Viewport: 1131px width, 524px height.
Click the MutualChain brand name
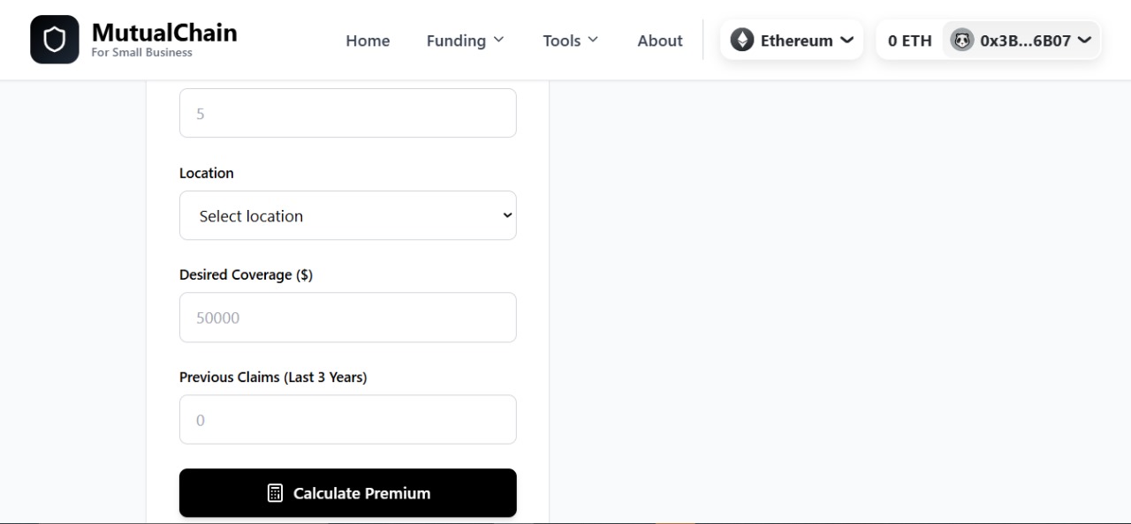pos(164,33)
